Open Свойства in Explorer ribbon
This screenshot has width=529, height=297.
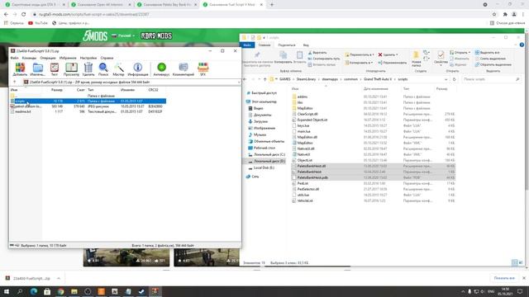tap(441, 59)
